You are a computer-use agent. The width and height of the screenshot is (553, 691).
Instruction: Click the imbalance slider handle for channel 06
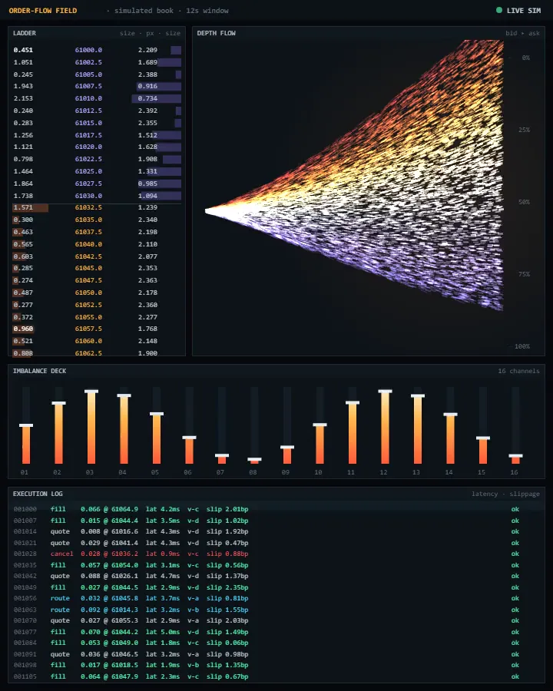click(189, 438)
